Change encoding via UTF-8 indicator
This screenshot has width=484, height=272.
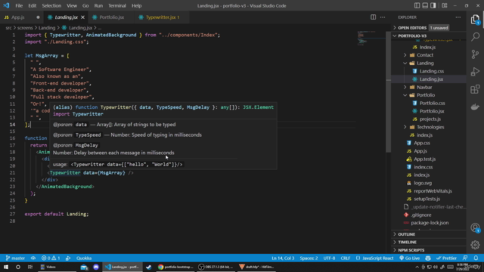(x=329, y=258)
